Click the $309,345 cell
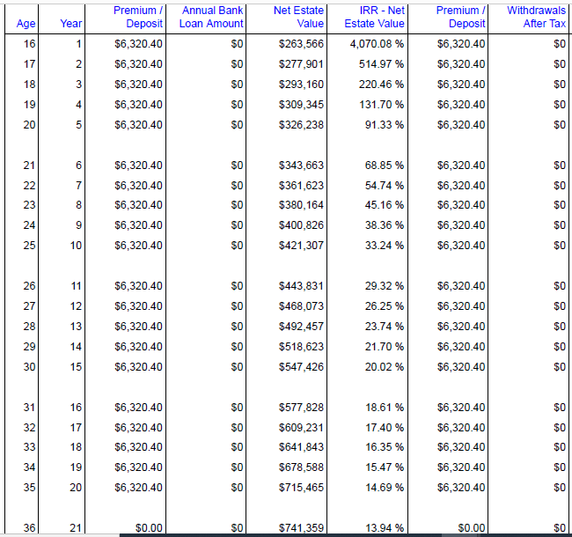 [301, 105]
